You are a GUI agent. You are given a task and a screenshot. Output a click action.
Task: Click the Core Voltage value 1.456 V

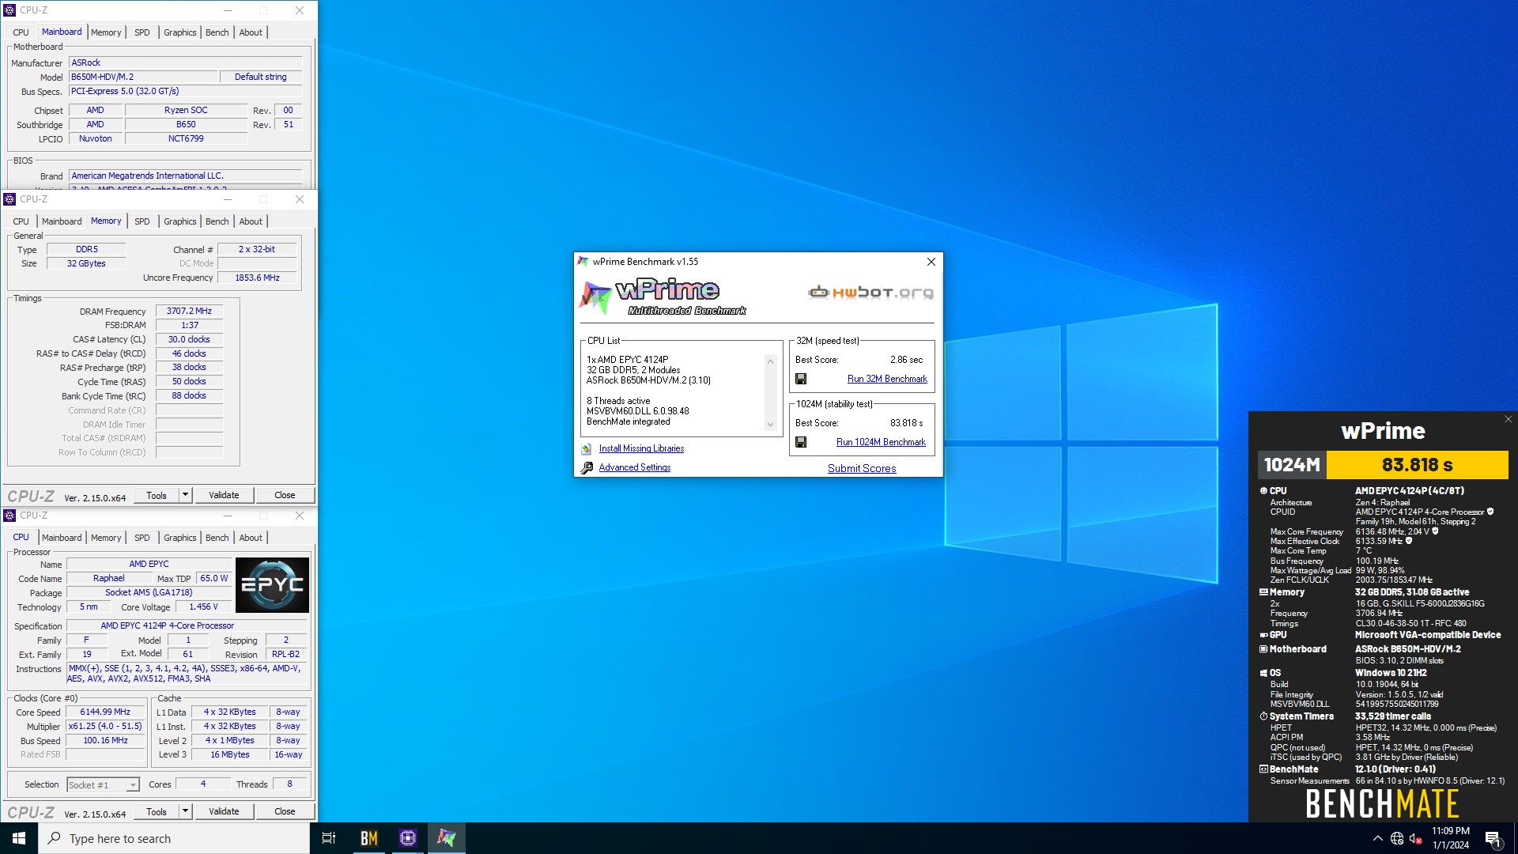pos(203,606)
